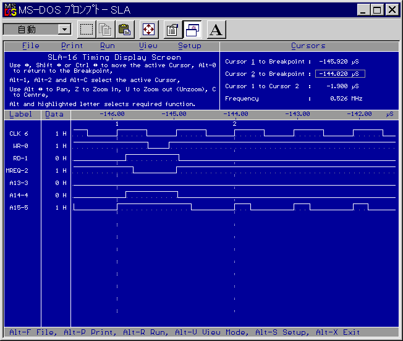Open the MS-DOS system menu icon in title bar
The height and width of the screenshot is (341, 403).
11,10
